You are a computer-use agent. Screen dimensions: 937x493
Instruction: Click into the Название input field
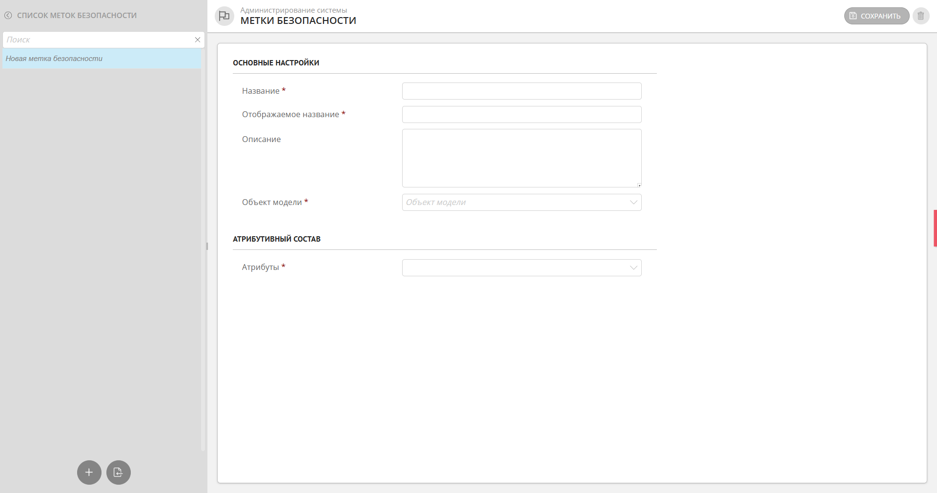click(522, 91)
